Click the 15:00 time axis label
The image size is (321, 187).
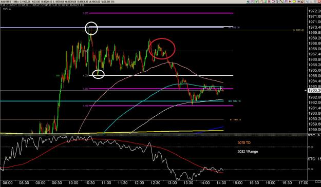pyautogui.click(x=237, y=183)
